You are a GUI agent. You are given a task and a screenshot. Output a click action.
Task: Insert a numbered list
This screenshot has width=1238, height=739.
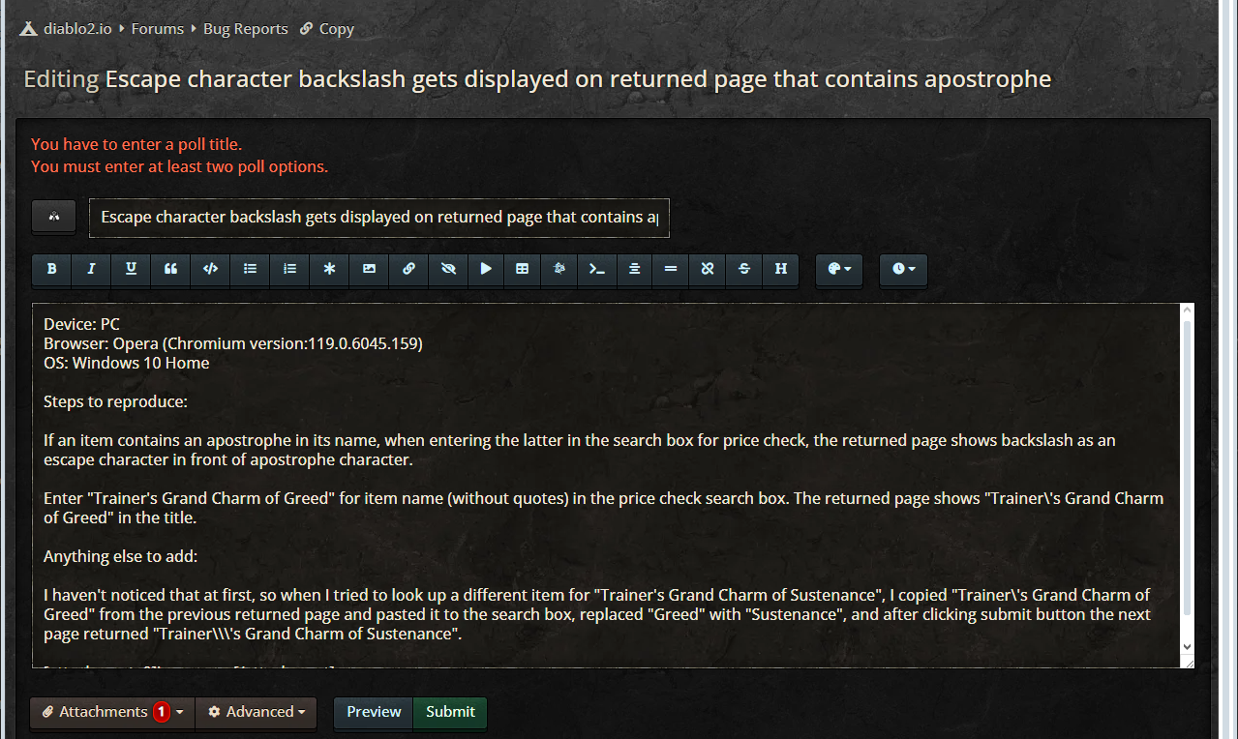tap(289, 269)
